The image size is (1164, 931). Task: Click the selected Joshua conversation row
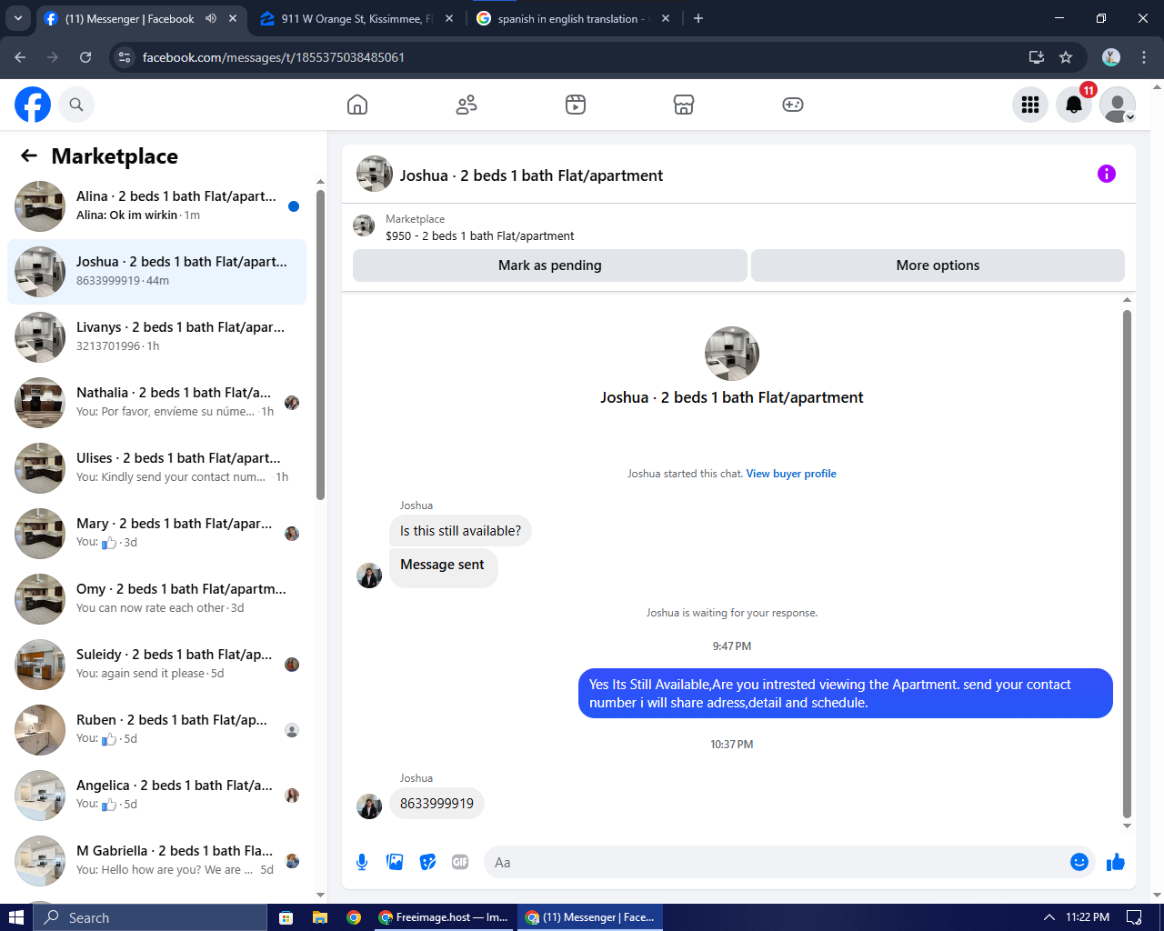pos(156,272)
